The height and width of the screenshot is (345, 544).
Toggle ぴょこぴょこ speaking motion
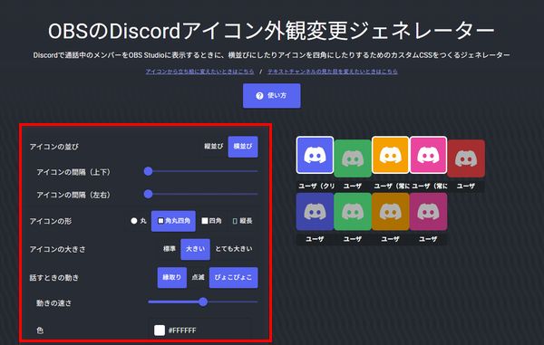[234, 277]
